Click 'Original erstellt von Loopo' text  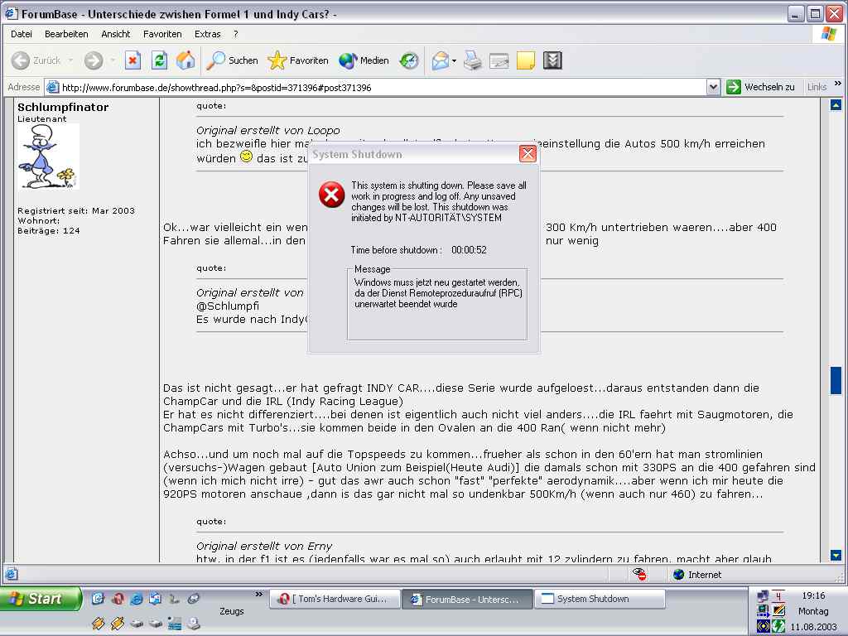click(x=268, y=130)
